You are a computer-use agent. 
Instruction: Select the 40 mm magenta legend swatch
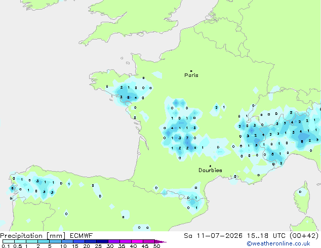pyautogui.click(x=137, y=241)
